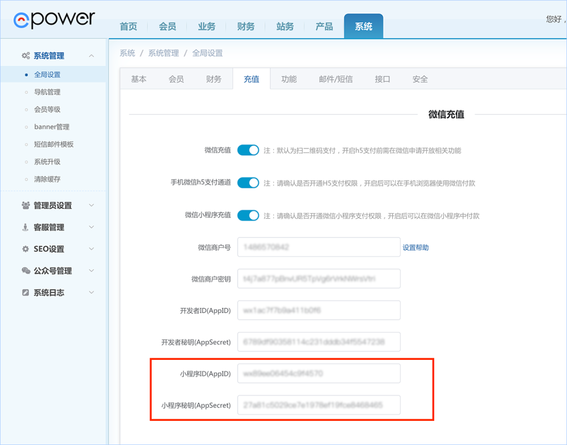
Task: Toggle the 微信小程序充值 switch
Action: (x=248, y=215)
